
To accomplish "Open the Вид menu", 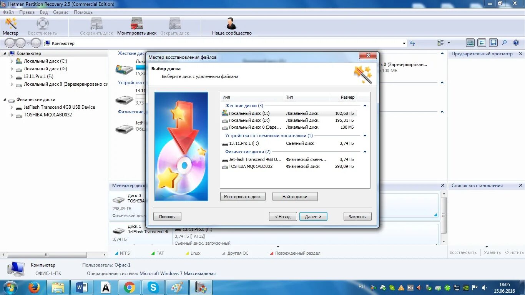I will point(44,12).
